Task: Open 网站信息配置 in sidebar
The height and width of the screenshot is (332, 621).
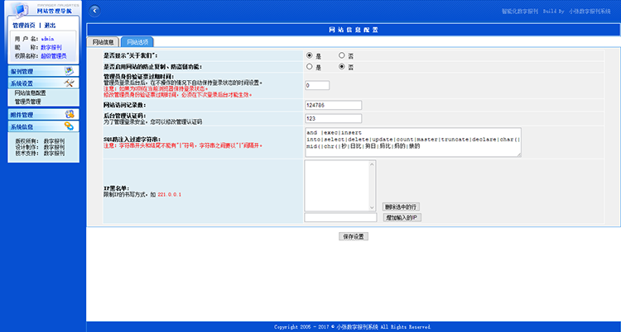Action: [x=31, y=93]
